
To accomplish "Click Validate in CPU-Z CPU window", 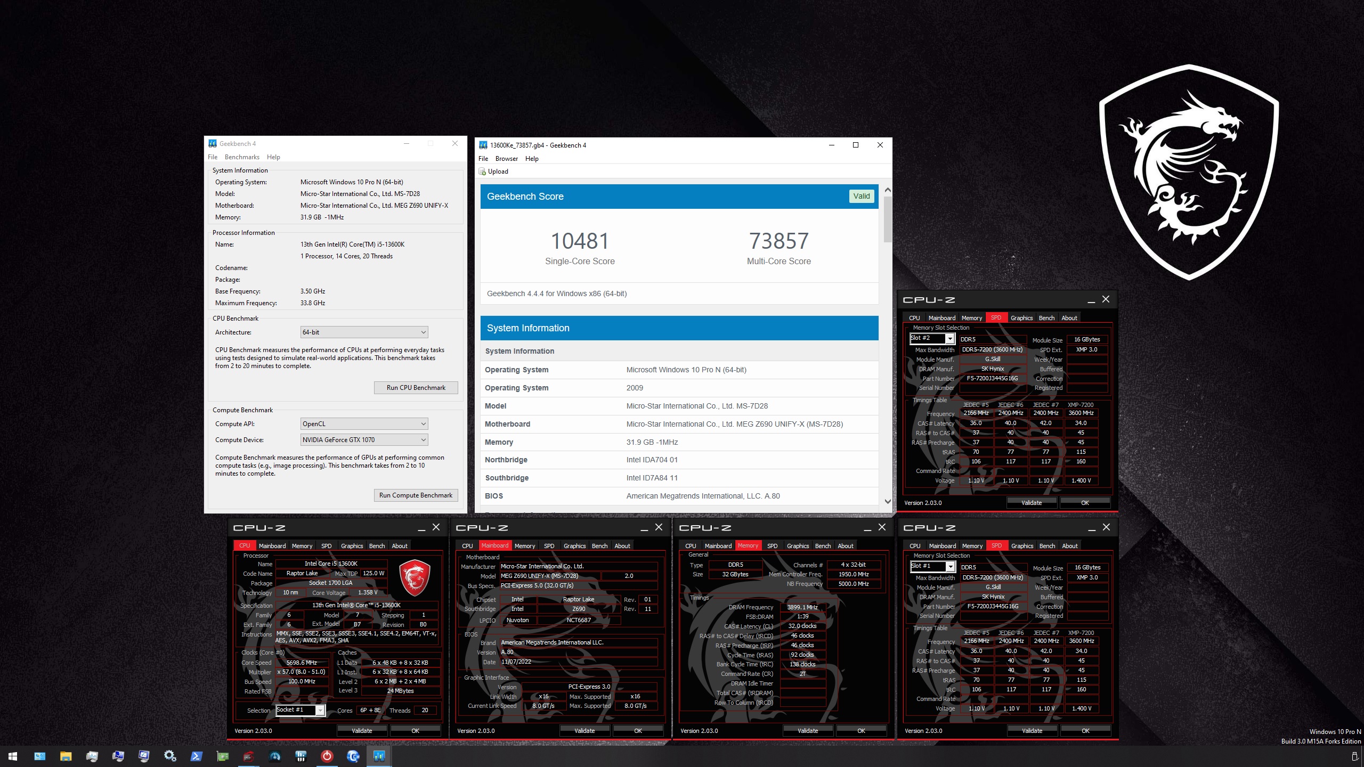I will (x=362, y=731).
